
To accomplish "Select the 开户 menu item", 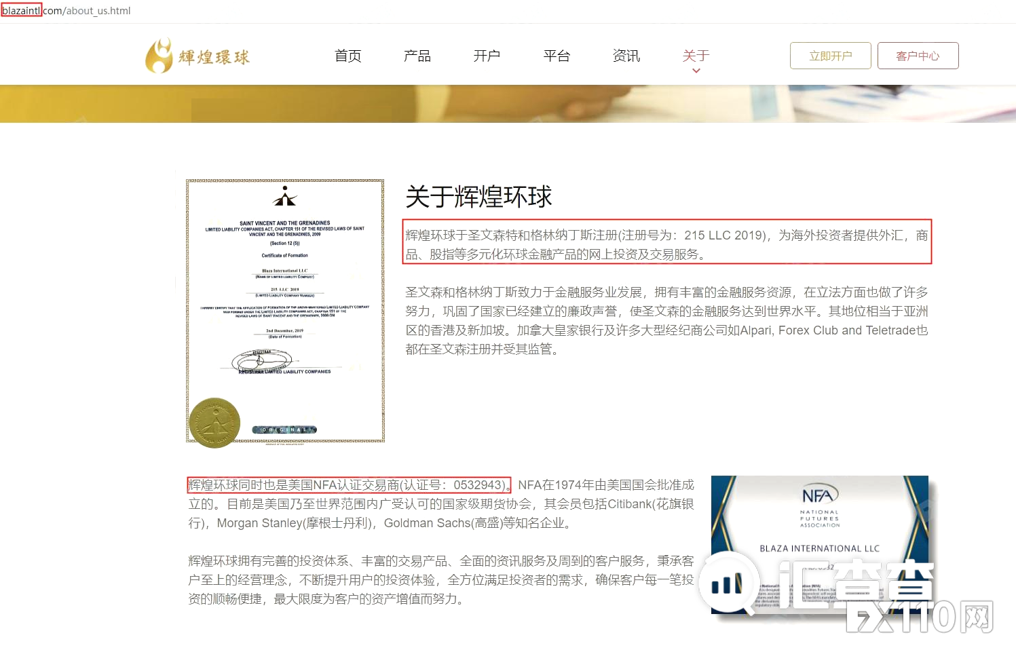I will tap(487, 56).
